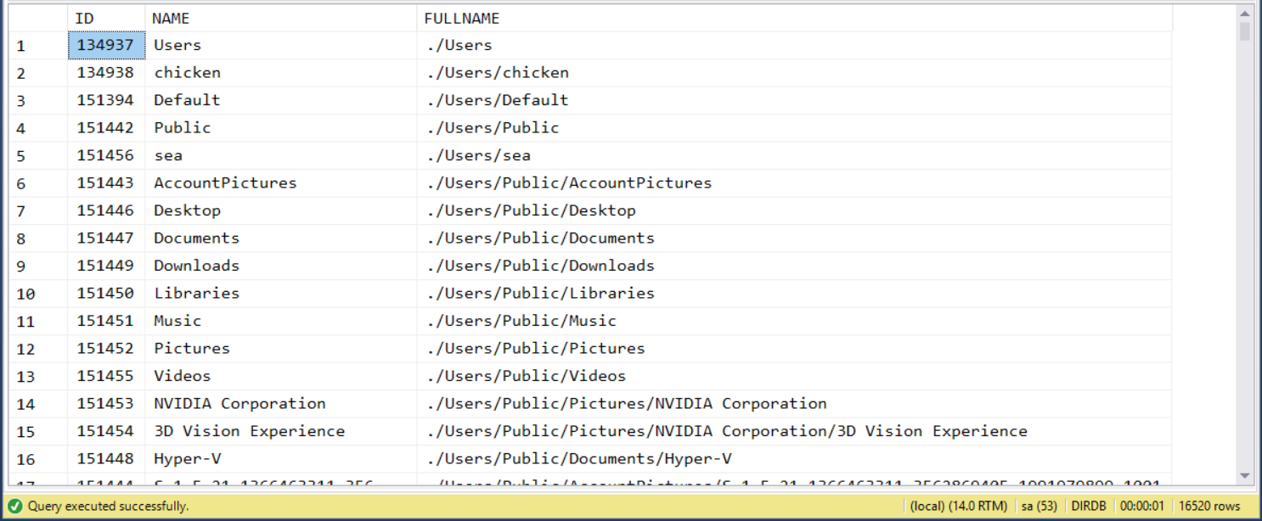This screenshot has height=521, width=1262.
Task: Click the scroll up arrow of results grid
Action: click(x=1244, y=13)
